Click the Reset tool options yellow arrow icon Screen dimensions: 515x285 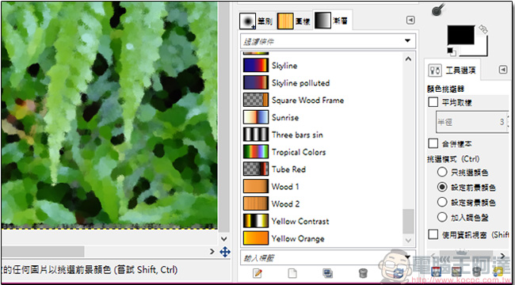(498, 272)
